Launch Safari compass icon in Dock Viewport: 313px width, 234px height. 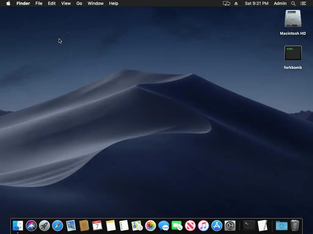click(57, 226)
